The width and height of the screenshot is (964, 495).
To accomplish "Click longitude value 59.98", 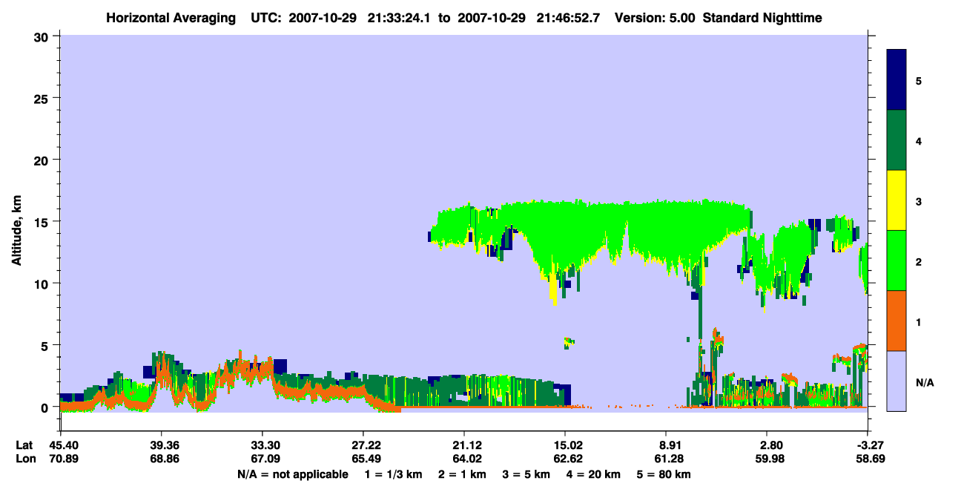I will point(771,459).
